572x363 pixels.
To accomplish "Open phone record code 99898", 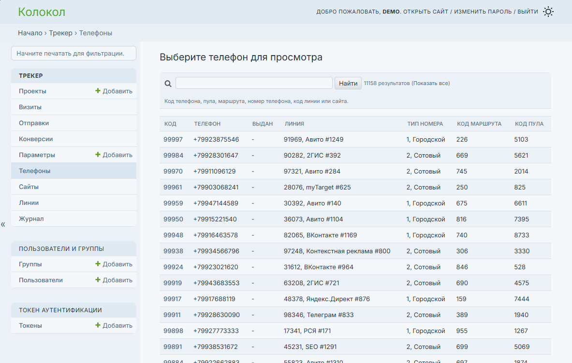I will click(x=173, y=331).
